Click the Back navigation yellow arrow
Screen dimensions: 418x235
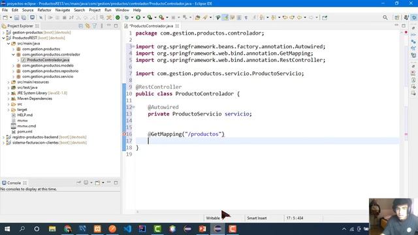coord(299,18)
